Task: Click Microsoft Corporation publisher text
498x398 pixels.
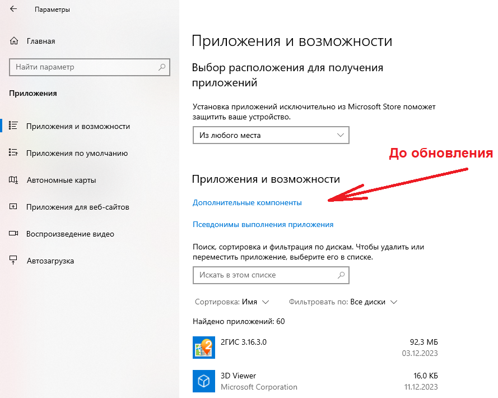Action: [259, 387]
